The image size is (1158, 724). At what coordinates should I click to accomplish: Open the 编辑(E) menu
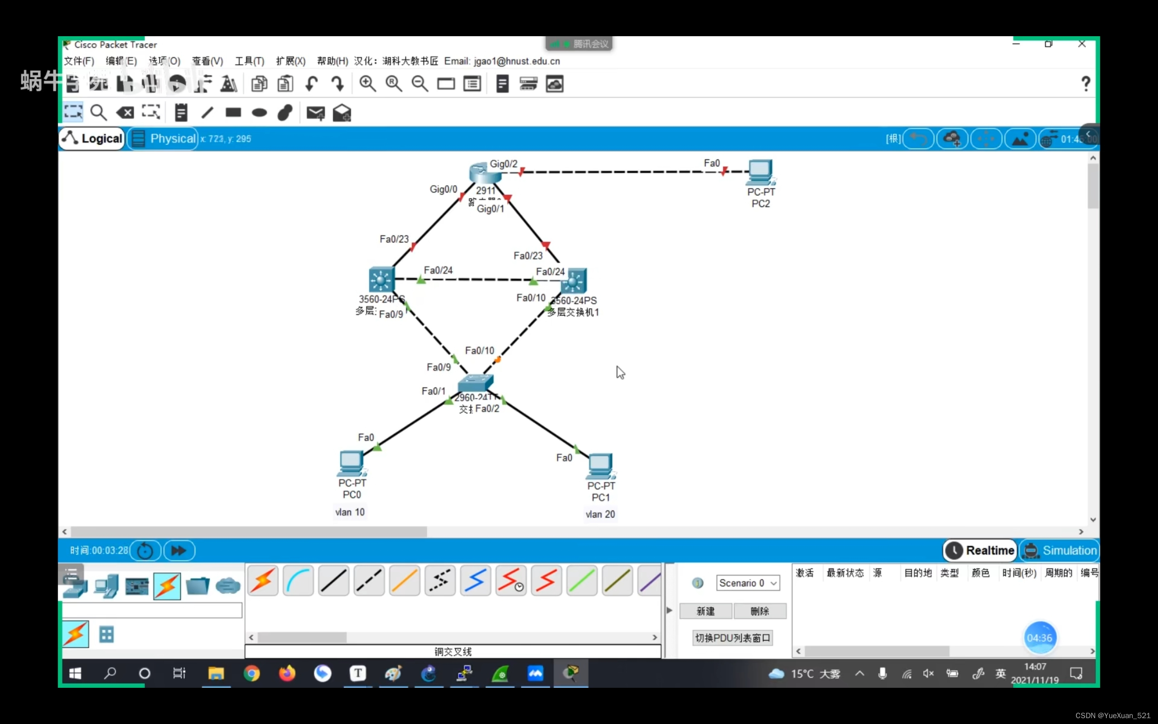122,61
